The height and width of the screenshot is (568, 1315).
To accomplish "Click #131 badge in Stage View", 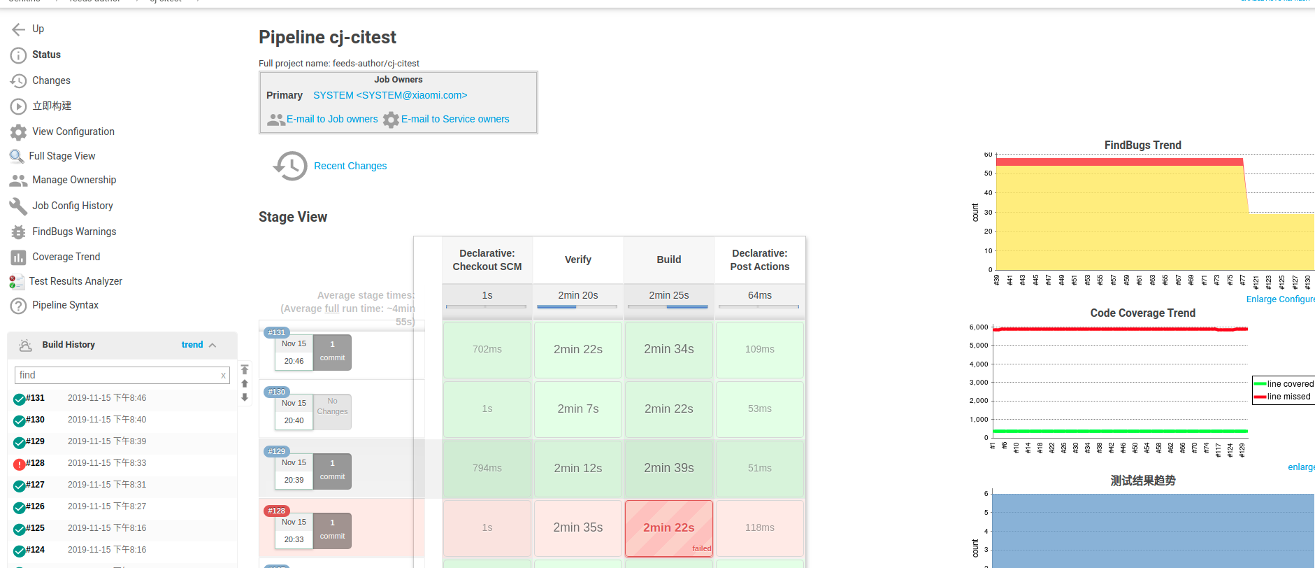I will click(277, 332).
